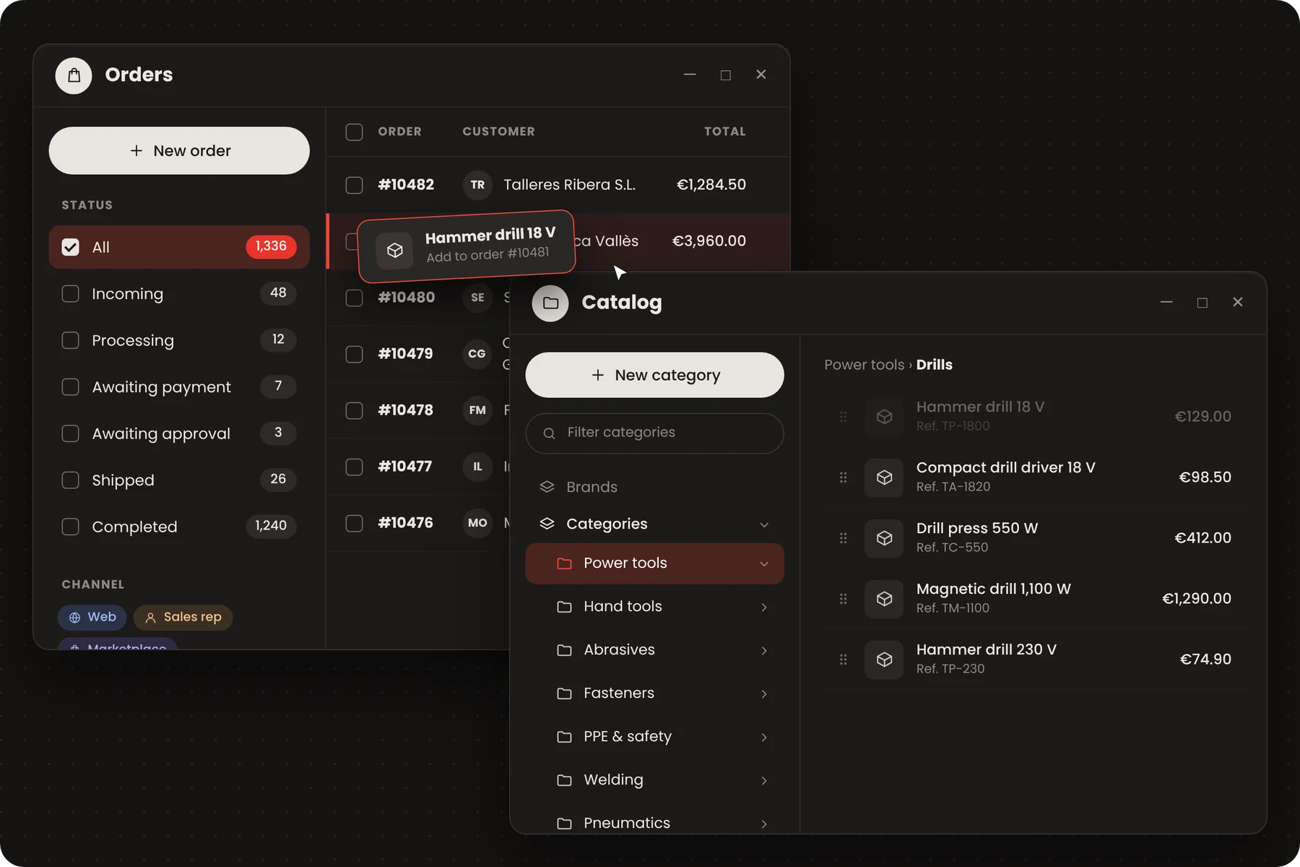Click product box icon of Hammer drill 230 V
Viewport: 1300px width, 867px height.
[x=884, y=660]
